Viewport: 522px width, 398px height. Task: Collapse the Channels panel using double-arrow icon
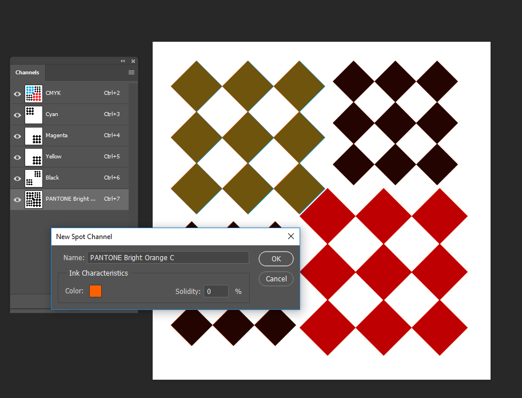(122, 61)
